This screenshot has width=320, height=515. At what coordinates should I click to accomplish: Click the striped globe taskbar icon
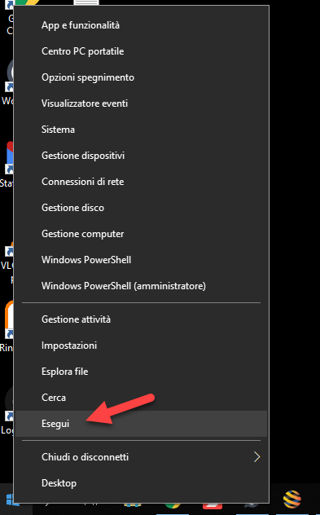(x=292, y=500)
